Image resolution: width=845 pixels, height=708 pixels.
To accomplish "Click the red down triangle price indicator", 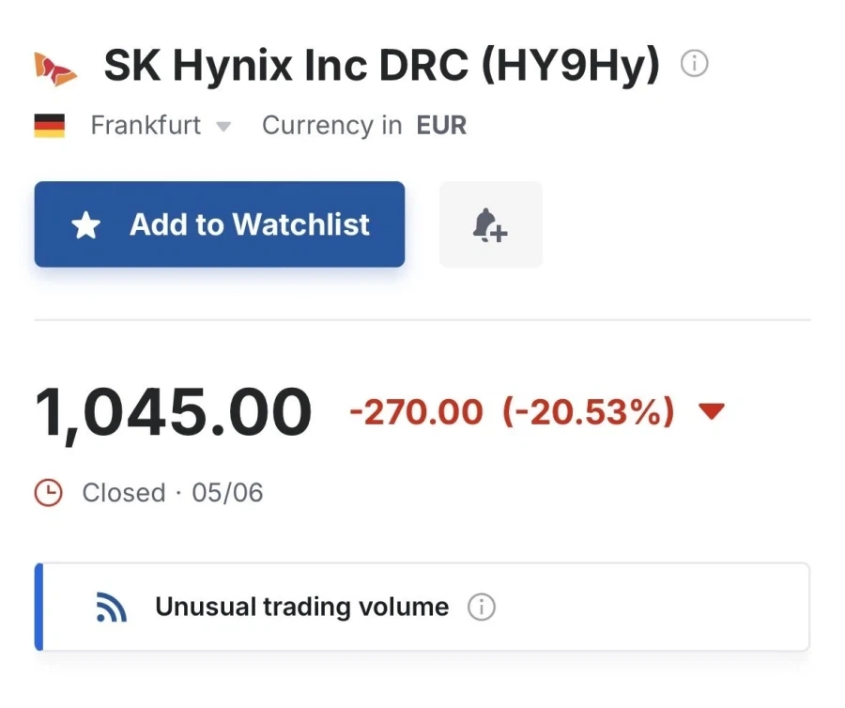I will tap(712, 411).
